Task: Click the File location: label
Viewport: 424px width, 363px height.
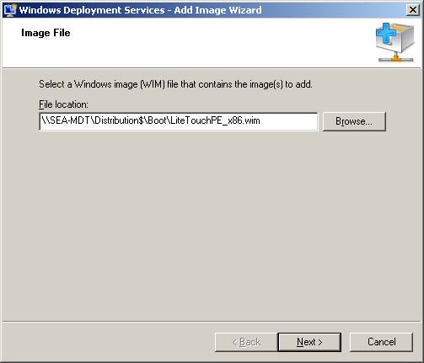Action: (63, 104)
